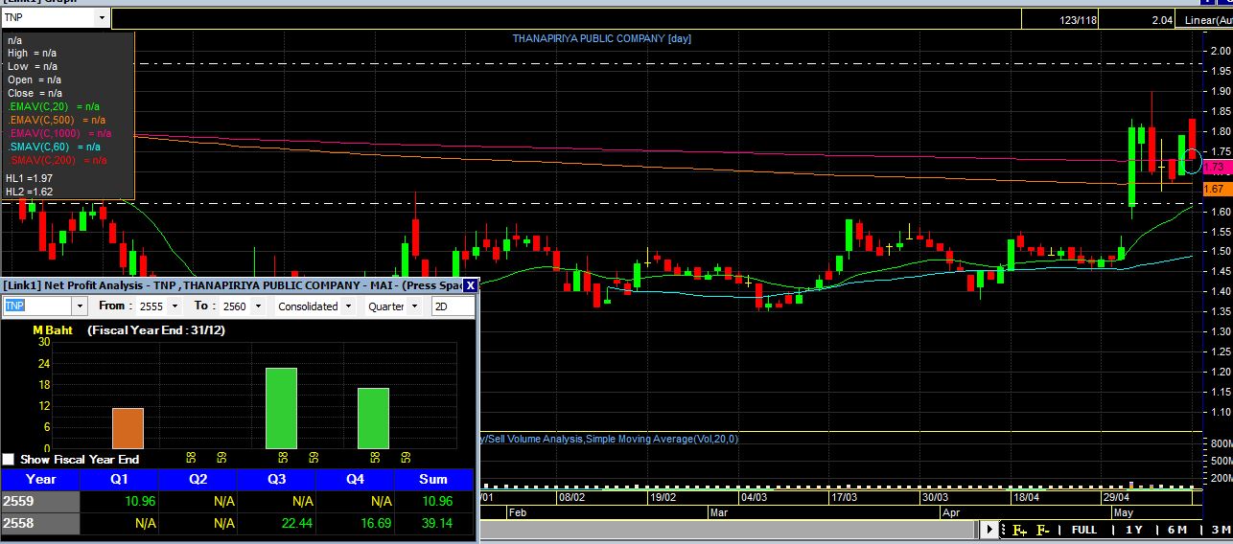Click the Year column header

[x=40, y=479]
